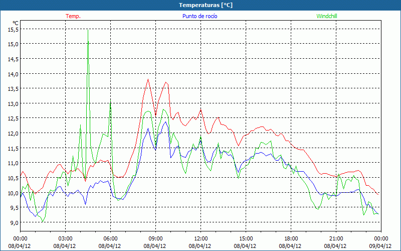The image size is (401, 251).
Task: Select the 13,0 y-axis value
Action: tap(14, 104)
